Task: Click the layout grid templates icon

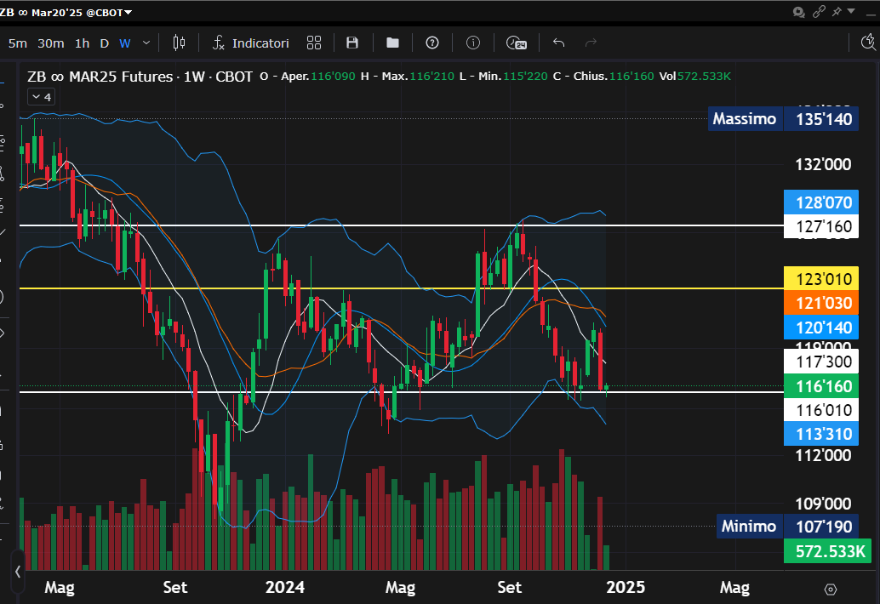Action: (x=314, y=43)
